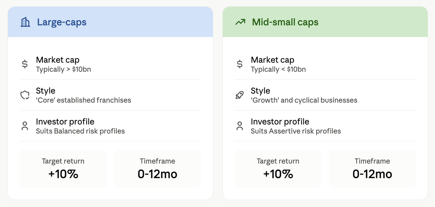Click the dollar icon in Mid-small caps card
The width and height of the screenshot is (435, 207).
(x=240, y=64)
